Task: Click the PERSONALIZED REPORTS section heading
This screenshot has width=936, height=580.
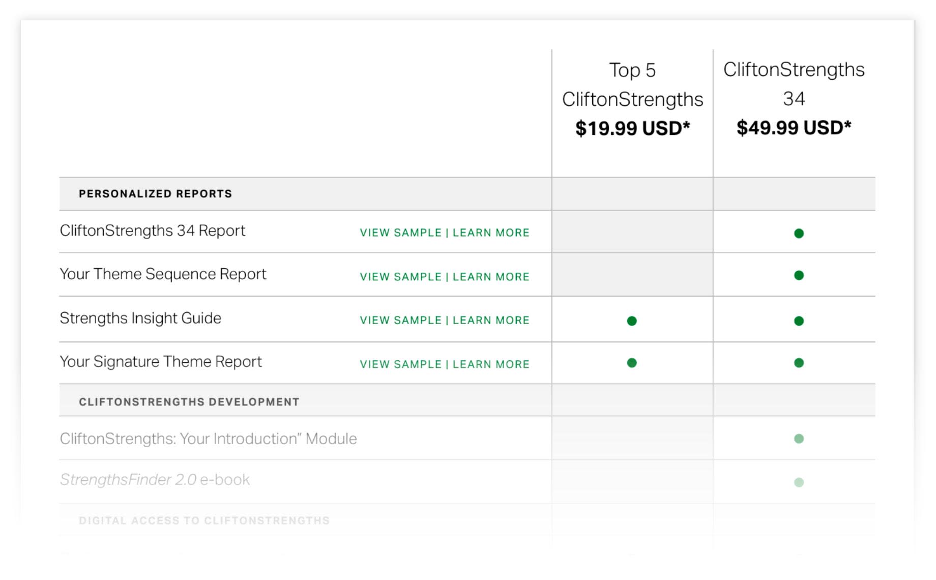Action: tap(155, 194)
